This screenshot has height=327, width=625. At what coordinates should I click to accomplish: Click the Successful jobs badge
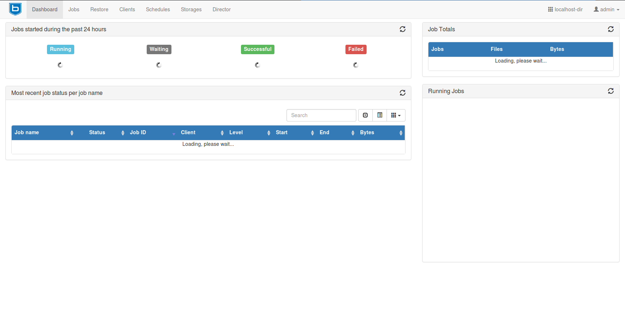tap(257, 49)
